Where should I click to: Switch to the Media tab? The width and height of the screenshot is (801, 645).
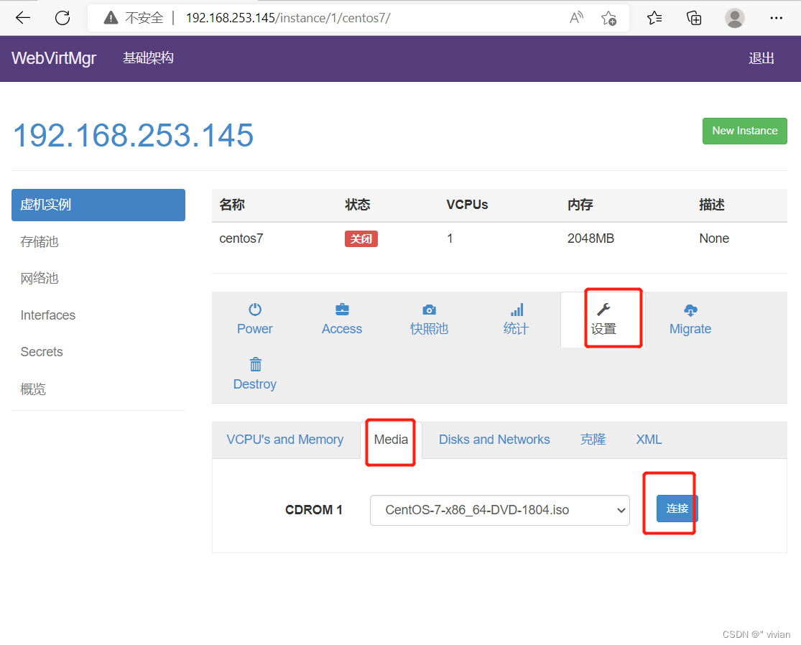(391, 440)
